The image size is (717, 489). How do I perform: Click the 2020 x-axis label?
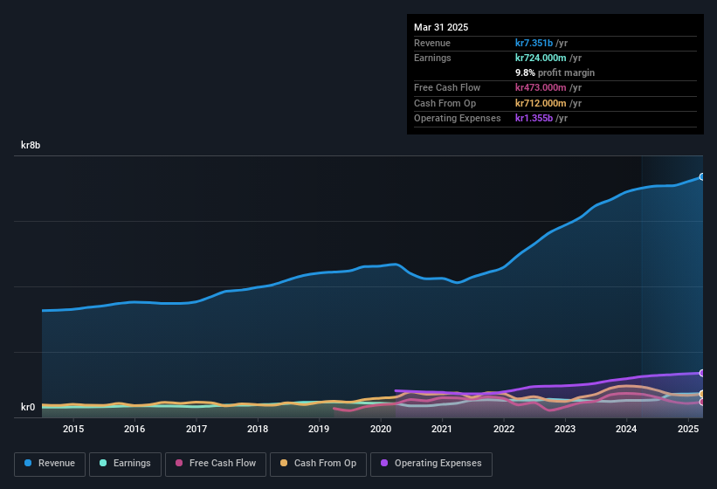pos(381,429)
